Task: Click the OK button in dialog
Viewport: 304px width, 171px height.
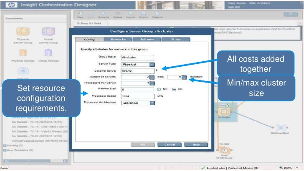Action: coord(143,145)
